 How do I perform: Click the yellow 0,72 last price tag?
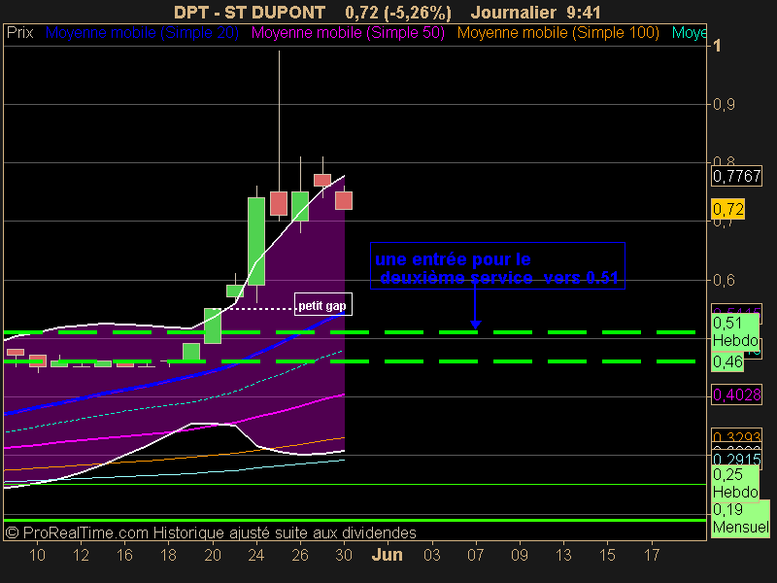(x=727, y=209)
